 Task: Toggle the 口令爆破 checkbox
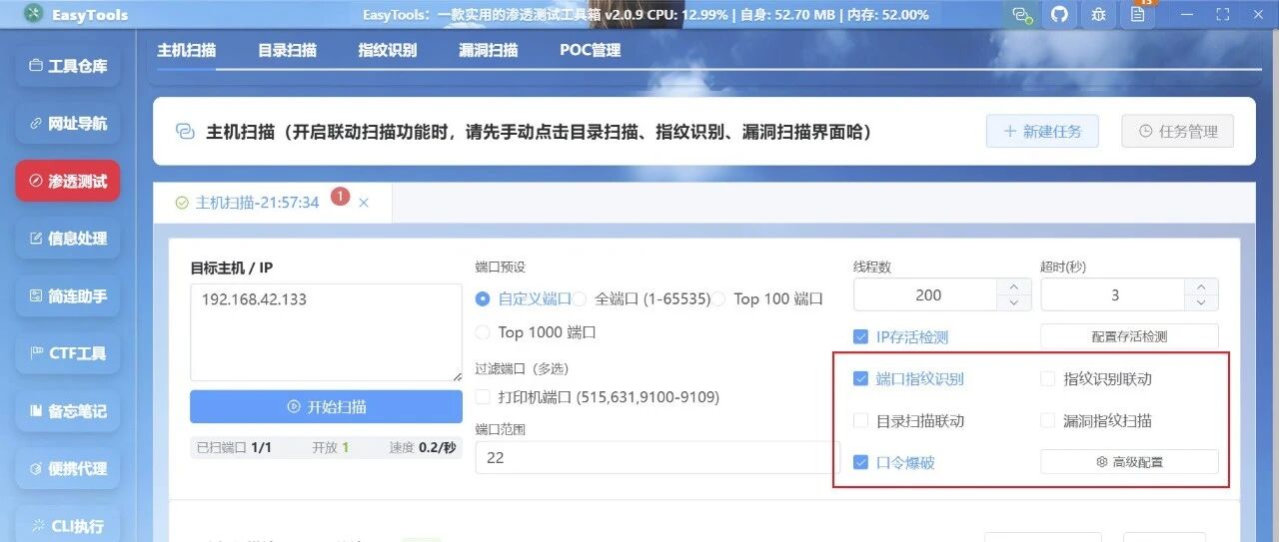(x=860, y=463)
